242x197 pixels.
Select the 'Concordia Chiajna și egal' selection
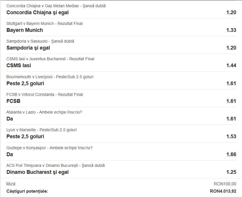pos(38,12)
